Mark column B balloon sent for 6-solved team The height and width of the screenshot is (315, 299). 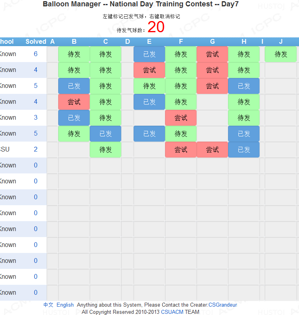coord(74,54)
